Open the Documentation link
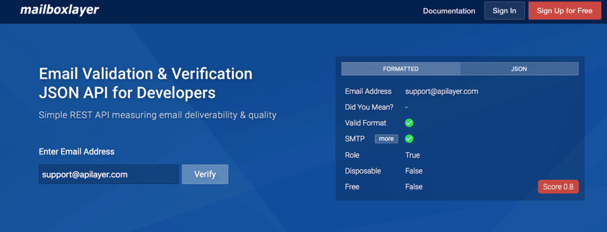607x232 pixels. (449, 11)
